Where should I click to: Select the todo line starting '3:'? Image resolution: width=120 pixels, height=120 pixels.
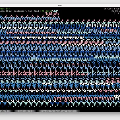(x=117, y=13)
